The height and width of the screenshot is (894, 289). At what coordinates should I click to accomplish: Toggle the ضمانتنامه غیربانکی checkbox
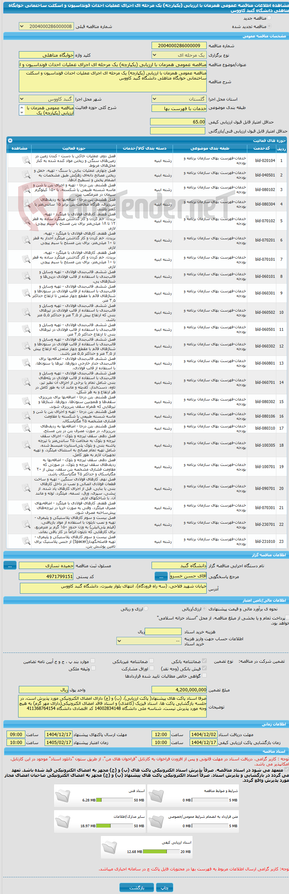pos(151,661)
